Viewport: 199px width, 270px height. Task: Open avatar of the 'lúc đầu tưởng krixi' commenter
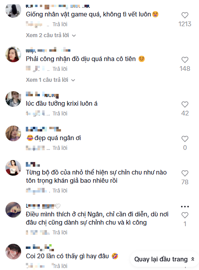pyautogui.click(x=13, y=99)
